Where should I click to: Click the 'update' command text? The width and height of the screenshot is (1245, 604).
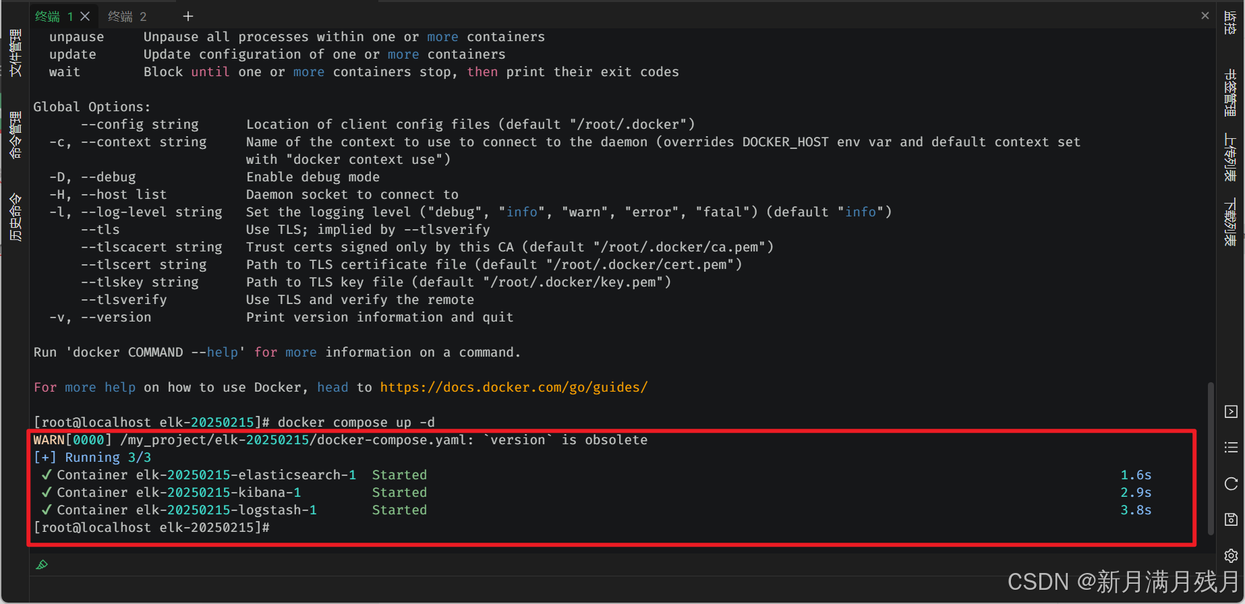tap(73, 54)
